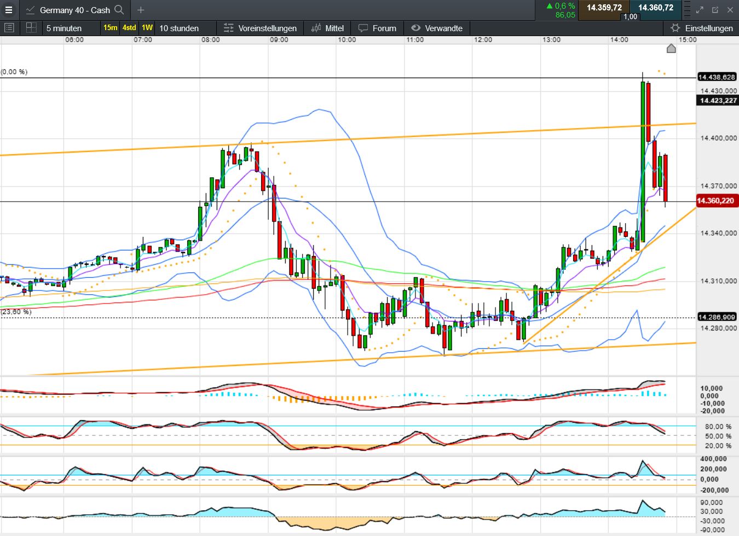Open the list panel icon in toolbar
The image size is (739, 536).
[x=9, y=28]
